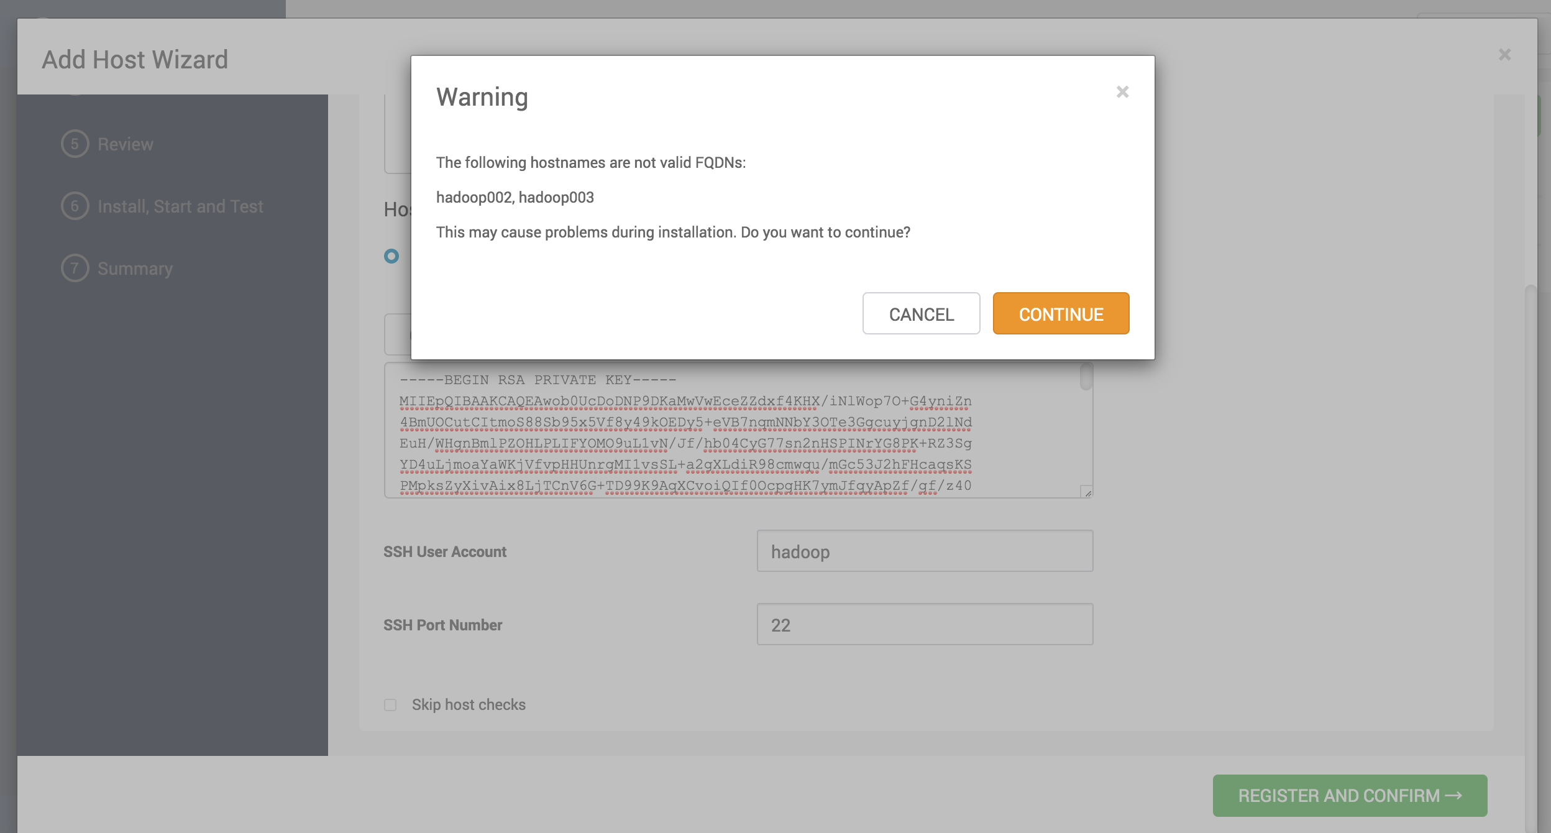Click CANCEL in the Warning dialog
Image resolution: width=1551 pixels, height=833 pixels.
pyautogui.click(x=921, y=314)
